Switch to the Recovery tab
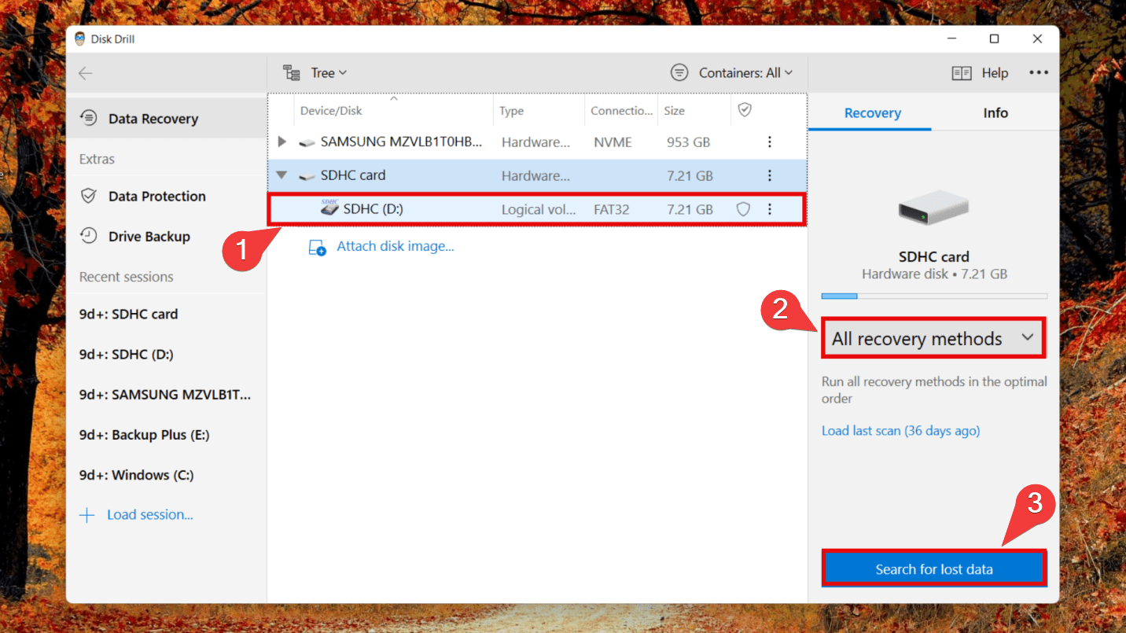Image resolution: width=1126 pixels, height=633 pixels. tap(872, 113)
